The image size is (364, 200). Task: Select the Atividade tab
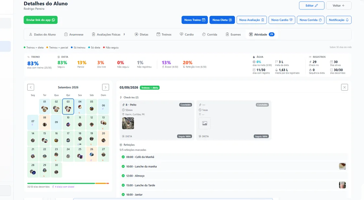[x=261, y=34]
